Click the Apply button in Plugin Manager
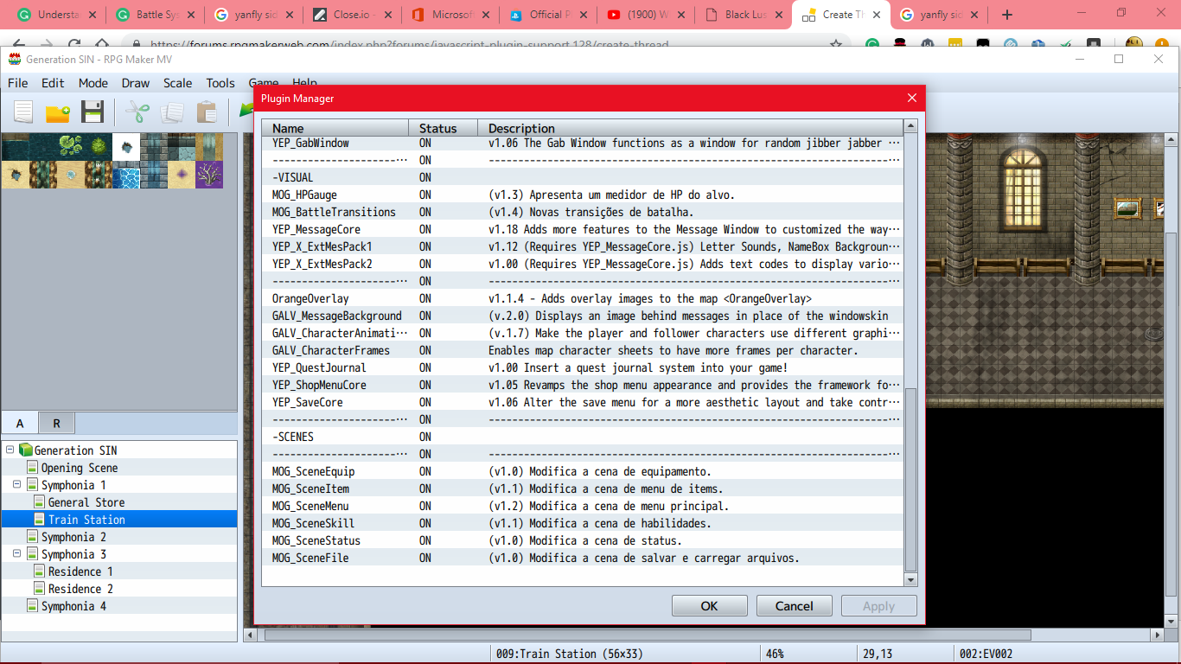This screenshot has width=1181, height=664. click(x=878, y=606)
